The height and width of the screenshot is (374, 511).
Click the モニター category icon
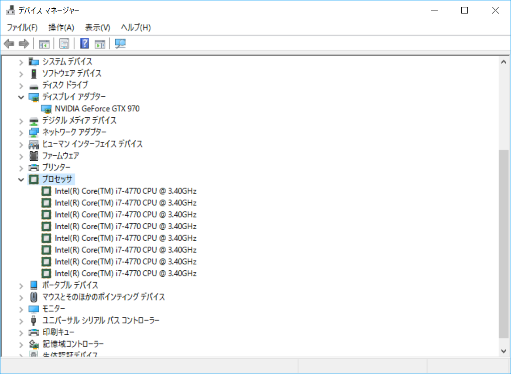click(x=34, y=309)
